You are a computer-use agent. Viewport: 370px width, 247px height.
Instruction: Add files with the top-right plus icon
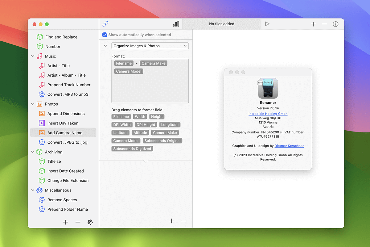point(313,24)
